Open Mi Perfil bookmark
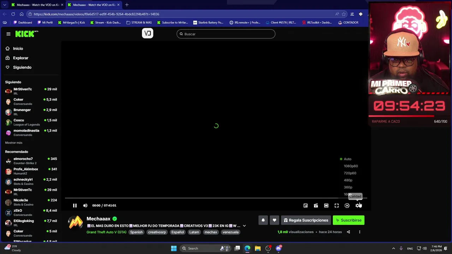452x254 pixels. [x=45, y=23]
